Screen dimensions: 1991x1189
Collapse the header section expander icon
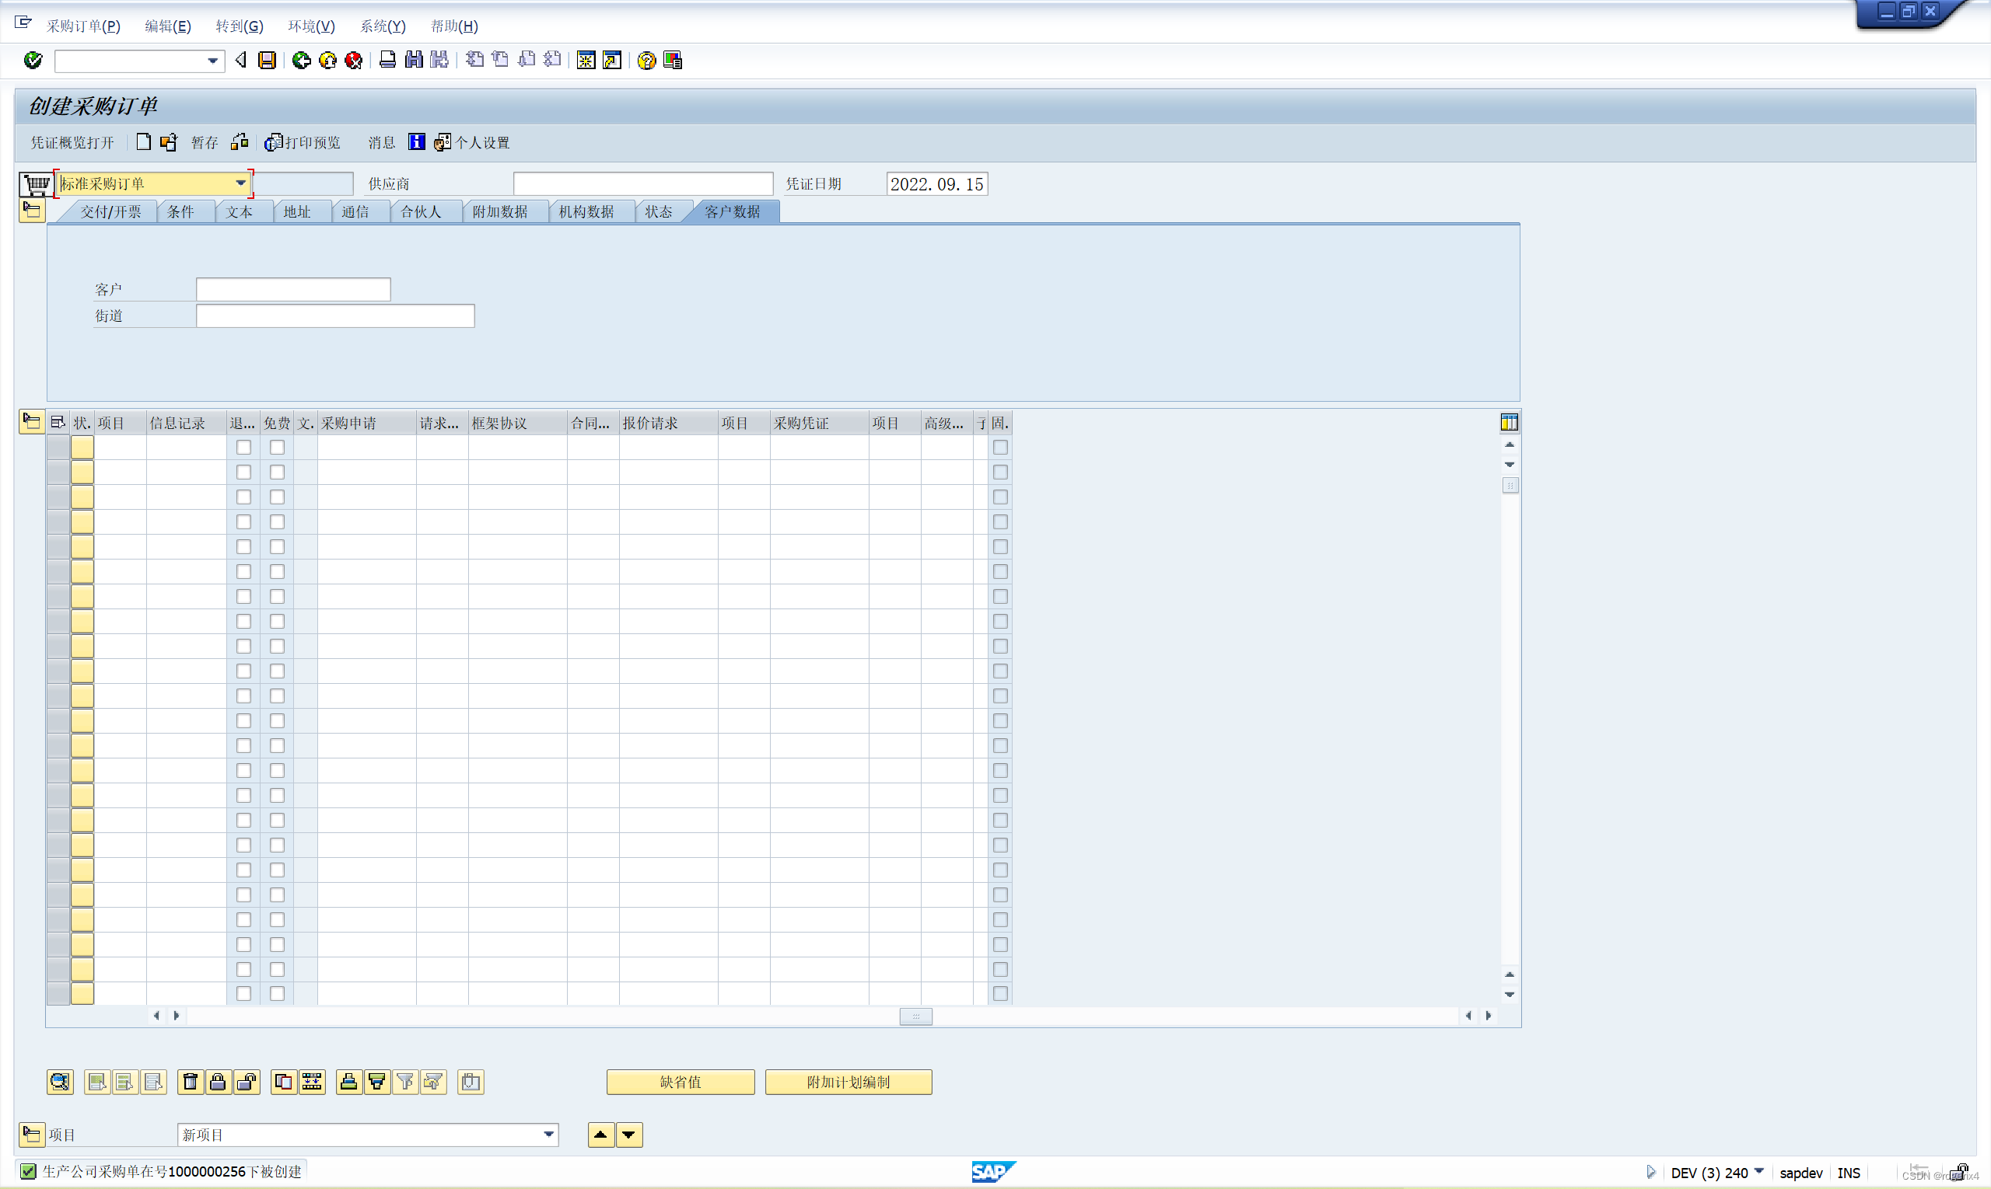pyautogui.click(x=32, y=211)
